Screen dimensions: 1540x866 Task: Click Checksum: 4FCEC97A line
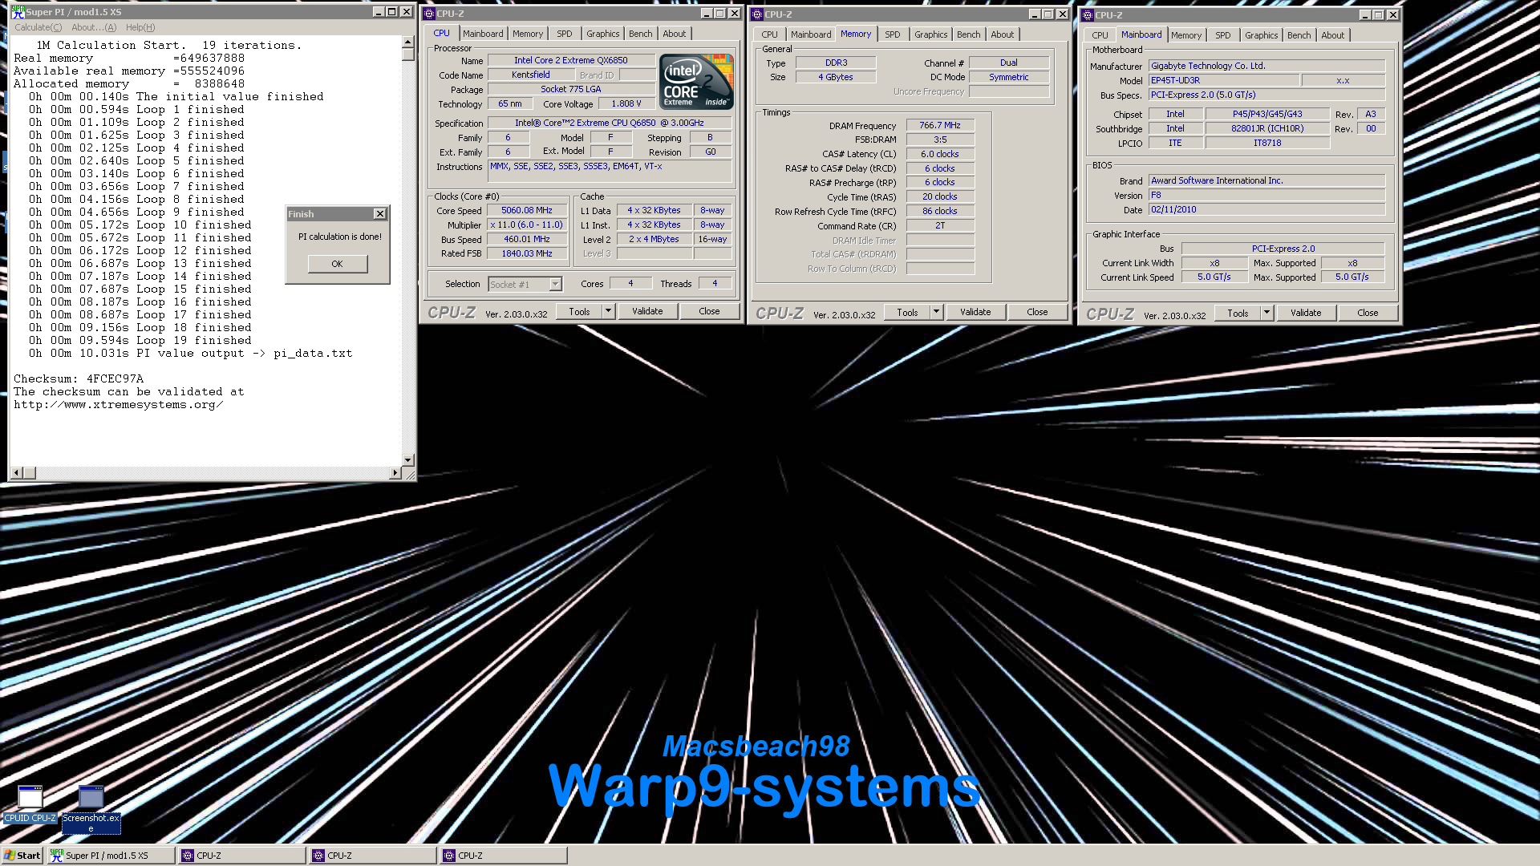tap(79, 379)
